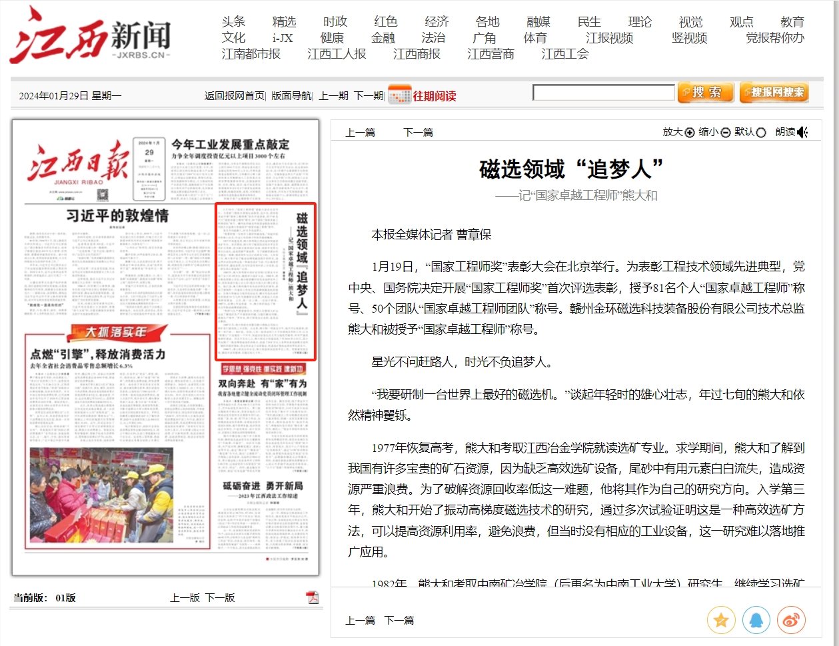Enlarge text with the 放大 plus icon
Viewport: 839px width, 646px height.
coord(690,132)
